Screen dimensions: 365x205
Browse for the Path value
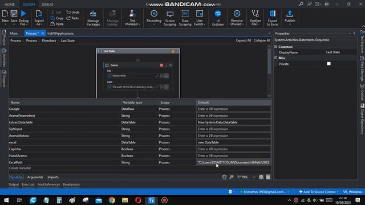pyautogui.click(x=166, y=87)
